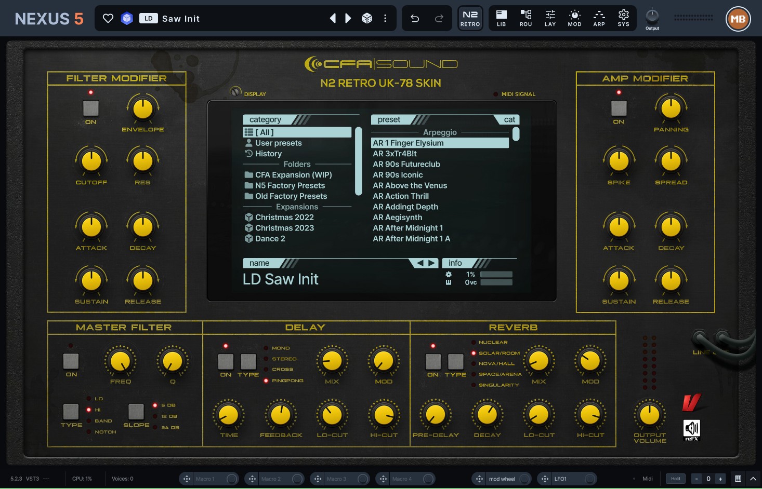Select preset AR Above the Venus
762x489 pixels.
(x=440, y=185)
